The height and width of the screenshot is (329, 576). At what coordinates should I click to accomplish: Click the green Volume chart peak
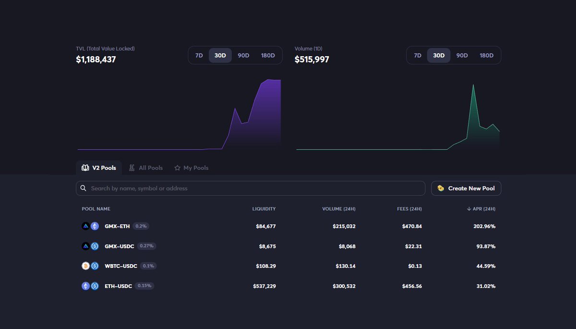[473, 86]
